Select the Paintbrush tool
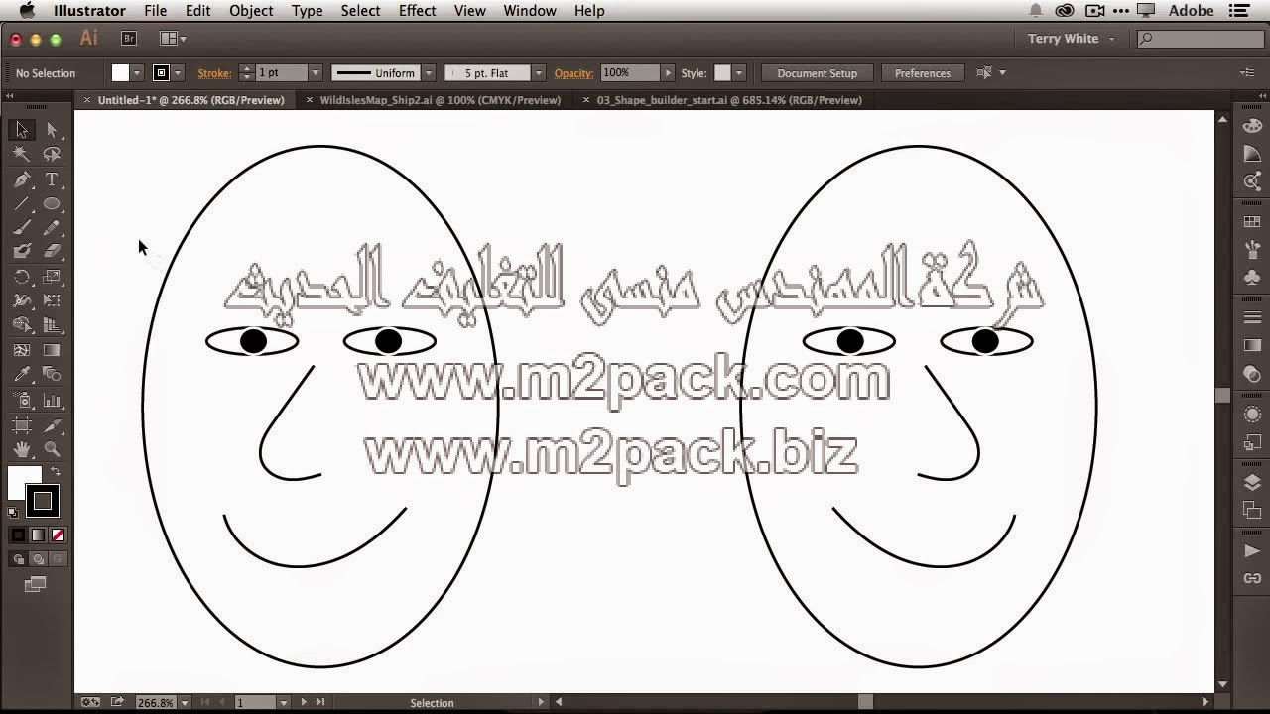This screenshot has width=1270, height=714. (21, 227)
